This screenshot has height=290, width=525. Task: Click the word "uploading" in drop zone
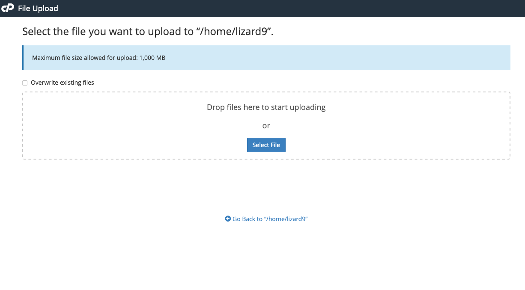(x=307, y=107)
